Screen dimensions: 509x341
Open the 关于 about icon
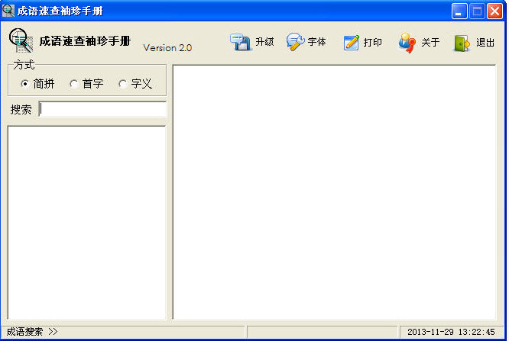(407, 43)
